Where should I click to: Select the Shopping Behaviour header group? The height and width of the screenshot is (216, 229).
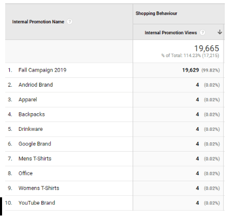tap(156, 14)
